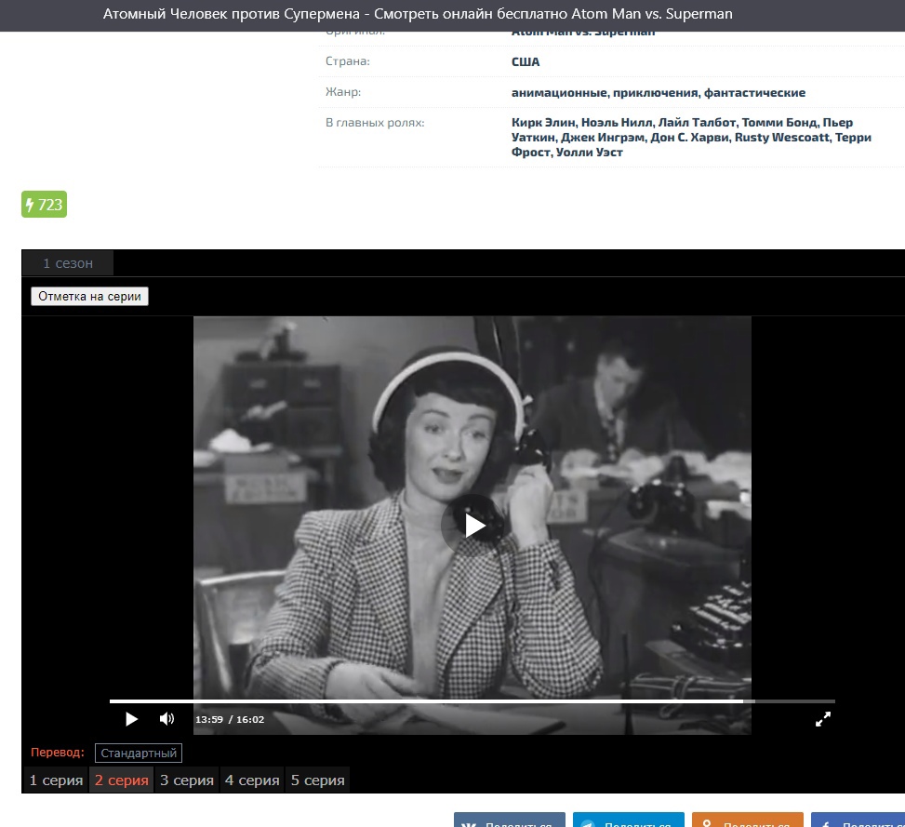Share via the orange Odnoklassniki Поделиться button

(x=748, y=820)
